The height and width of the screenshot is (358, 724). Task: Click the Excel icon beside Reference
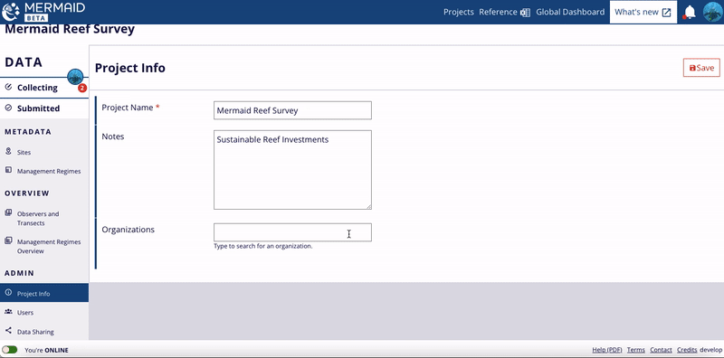525,13
